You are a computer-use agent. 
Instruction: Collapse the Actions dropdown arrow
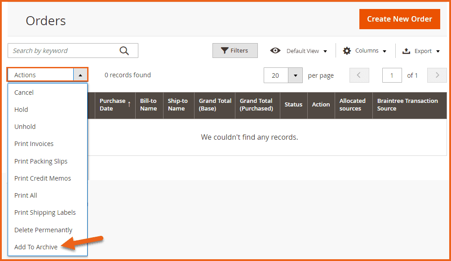(x=80, y=75)
